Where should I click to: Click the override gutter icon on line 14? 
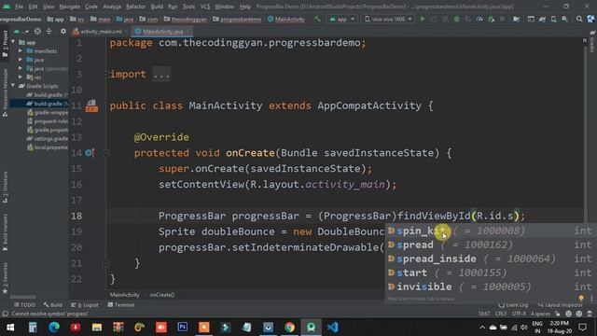(x=90, y=153)
